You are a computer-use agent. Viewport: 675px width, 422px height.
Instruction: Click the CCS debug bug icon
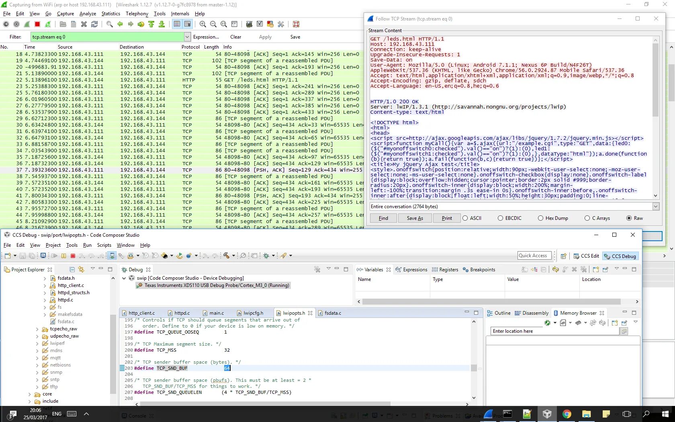(x=266, y=256)
